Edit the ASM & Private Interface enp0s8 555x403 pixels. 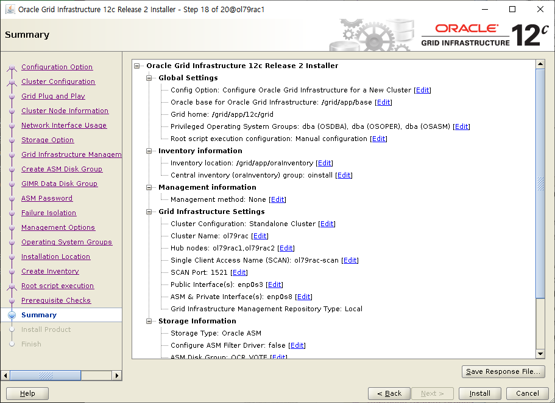303,297
